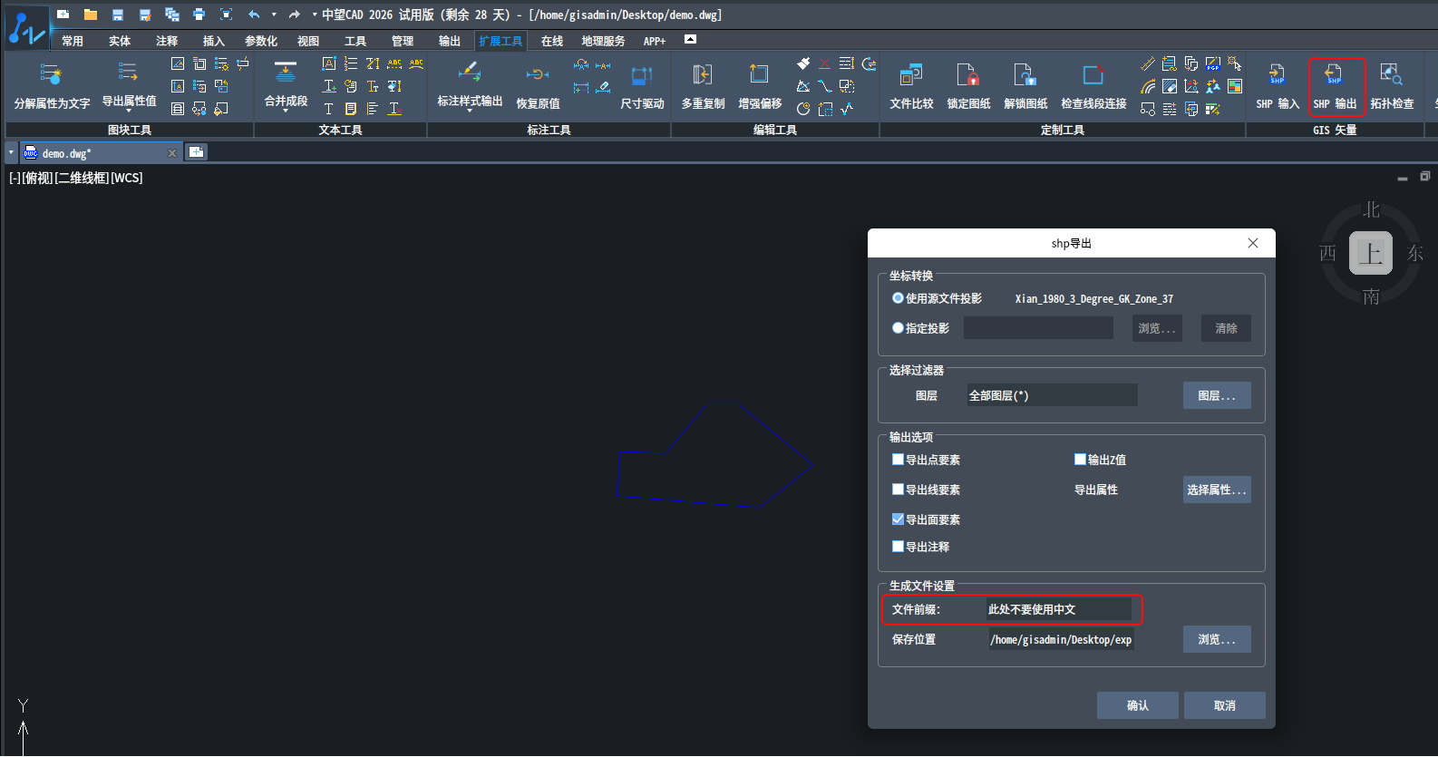Image resolution: width=1438 pixels, height=757 pixels.
Task: Switch to the 常用 ribbon tab
Action: point(73,41)
